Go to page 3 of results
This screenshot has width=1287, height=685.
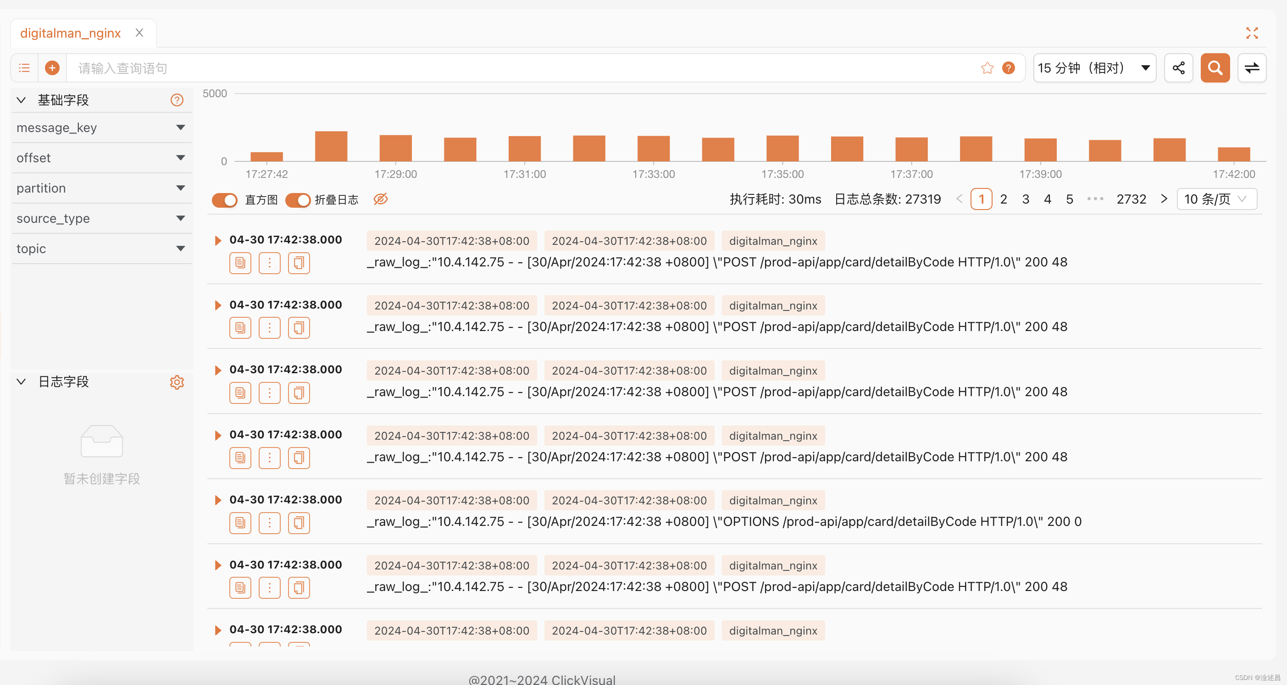point(1025,199)
